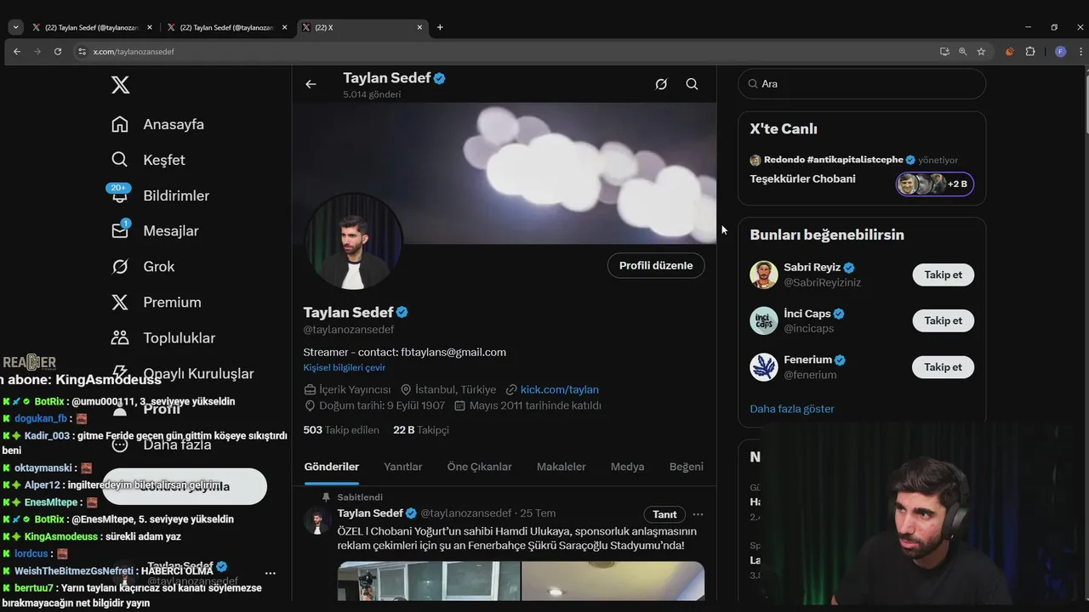
Task: Switch to the Yanıtlar tab
Action: 403,467
